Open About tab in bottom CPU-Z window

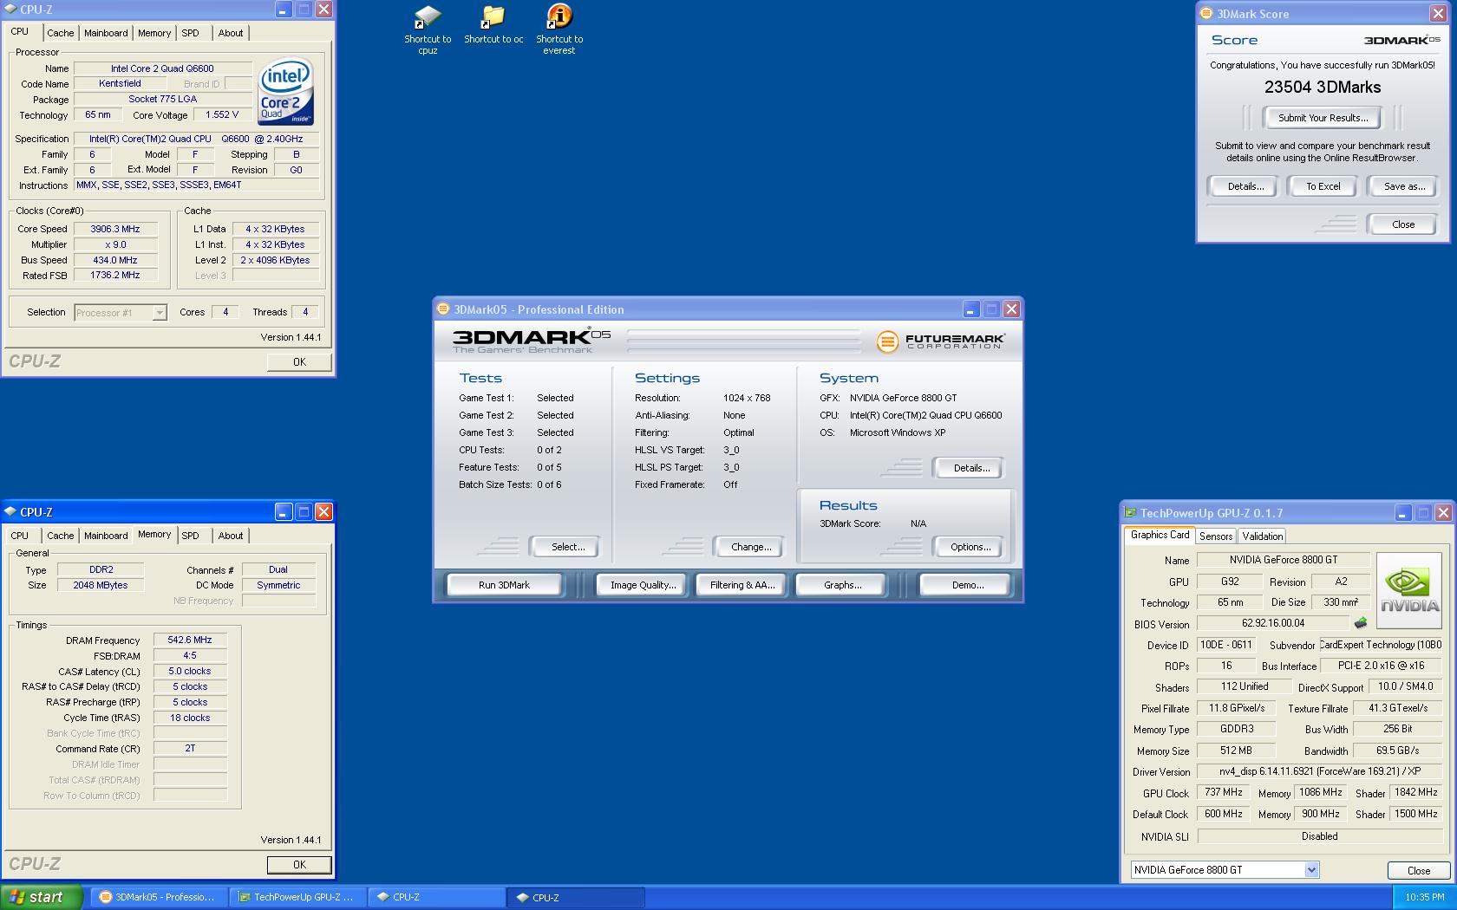click(x=231, y=536)
